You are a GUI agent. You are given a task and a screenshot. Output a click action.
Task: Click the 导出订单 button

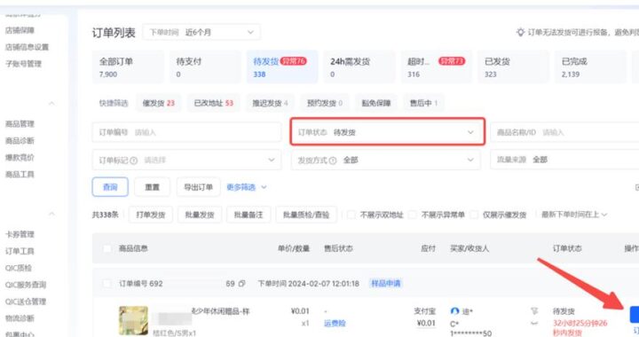click(x=199, y=187)
